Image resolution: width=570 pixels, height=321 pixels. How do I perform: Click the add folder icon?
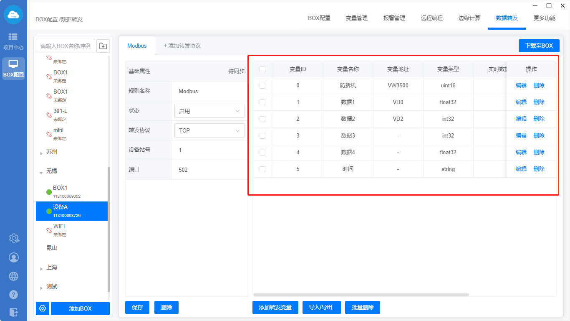click(x=103, y=46)
